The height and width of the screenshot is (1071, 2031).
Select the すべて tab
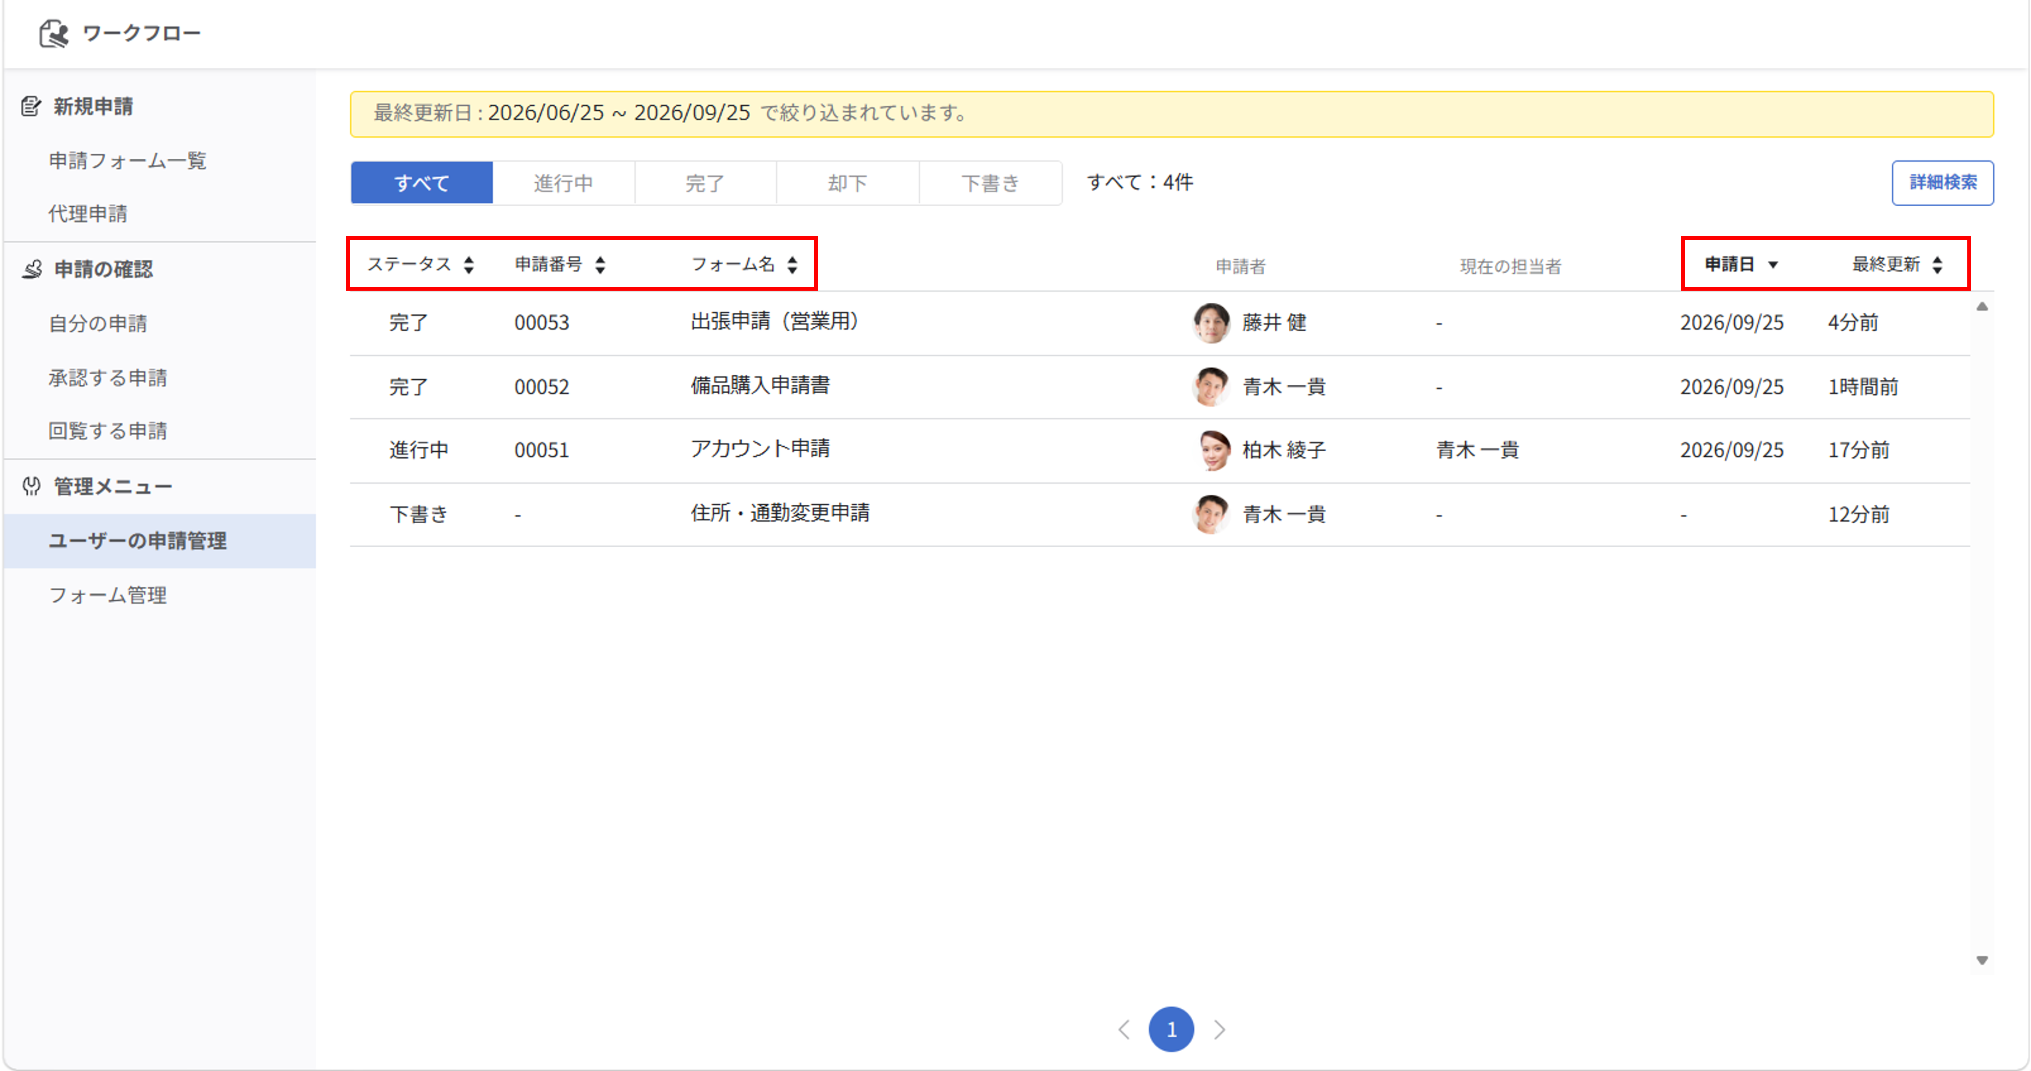[x=422, y=183]
